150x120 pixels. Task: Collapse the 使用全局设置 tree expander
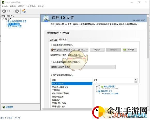point(96,86)
